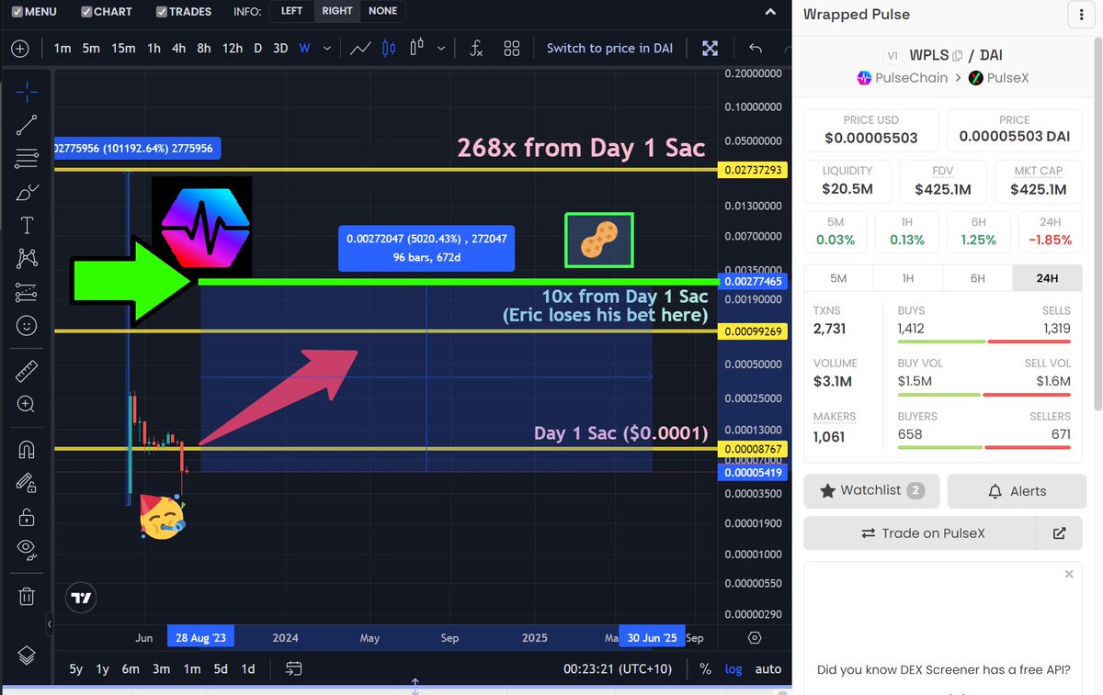
Task: Toggle stay in drawing mode pencil-lock
Action: 27,482
